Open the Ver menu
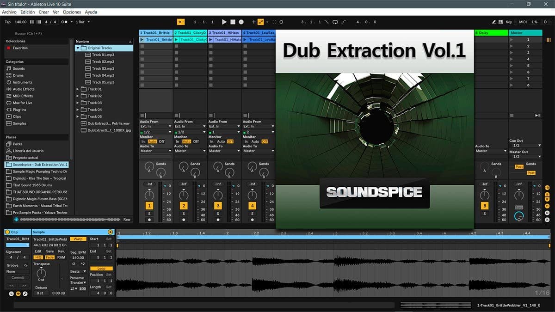This screenshot has width=555, height=312. [x=56, y=12]
